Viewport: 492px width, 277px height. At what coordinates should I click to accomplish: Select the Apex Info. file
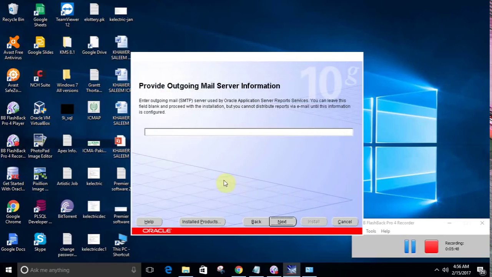[x=67, y=144]
